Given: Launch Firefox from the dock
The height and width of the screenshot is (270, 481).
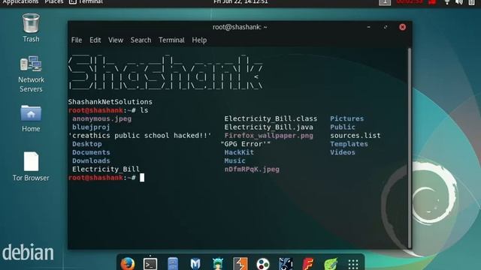Looking at the screenshot, I should (128, 263).
